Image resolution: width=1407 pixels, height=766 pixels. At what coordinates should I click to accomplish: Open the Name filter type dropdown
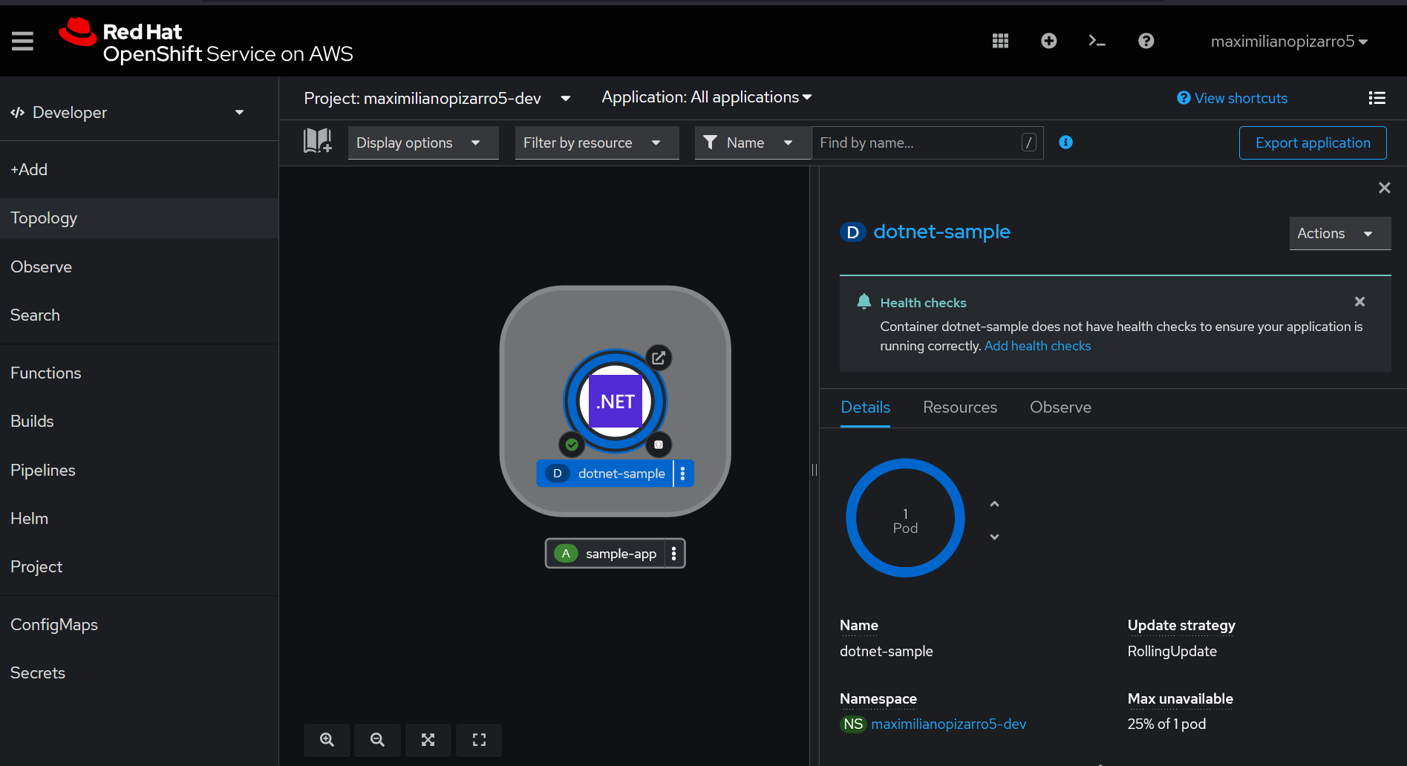coord(753,143)
